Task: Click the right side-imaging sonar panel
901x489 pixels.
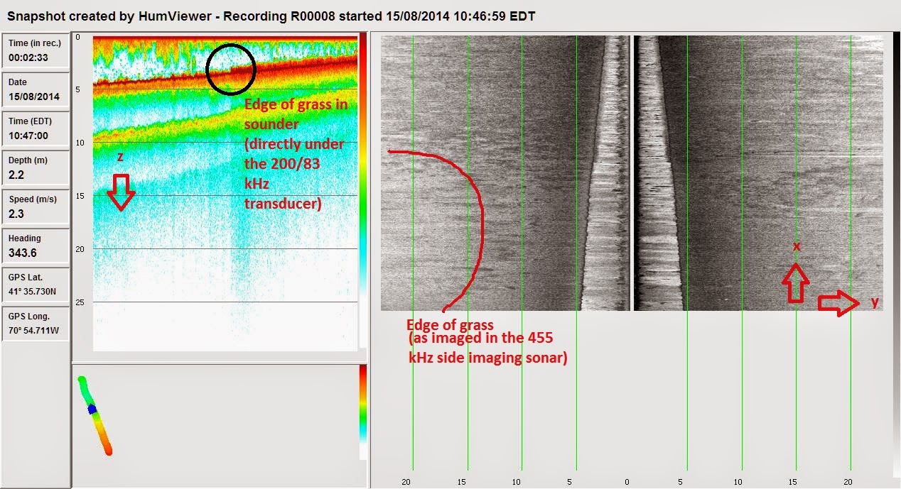Action: pos(758,173)
